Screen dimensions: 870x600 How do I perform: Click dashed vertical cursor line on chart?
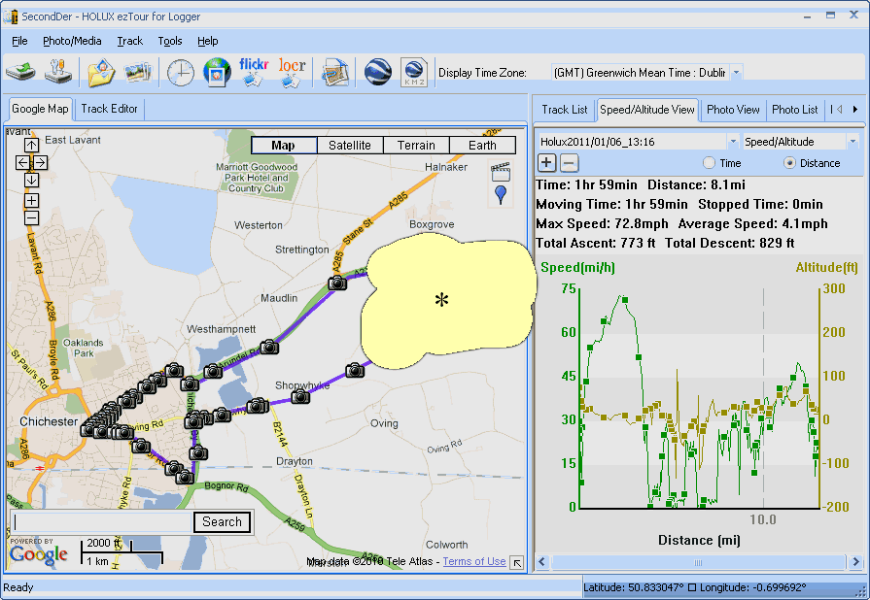[763, 397]
